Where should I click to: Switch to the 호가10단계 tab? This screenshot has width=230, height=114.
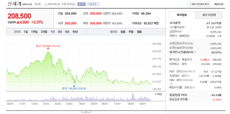tap(209, 15)
